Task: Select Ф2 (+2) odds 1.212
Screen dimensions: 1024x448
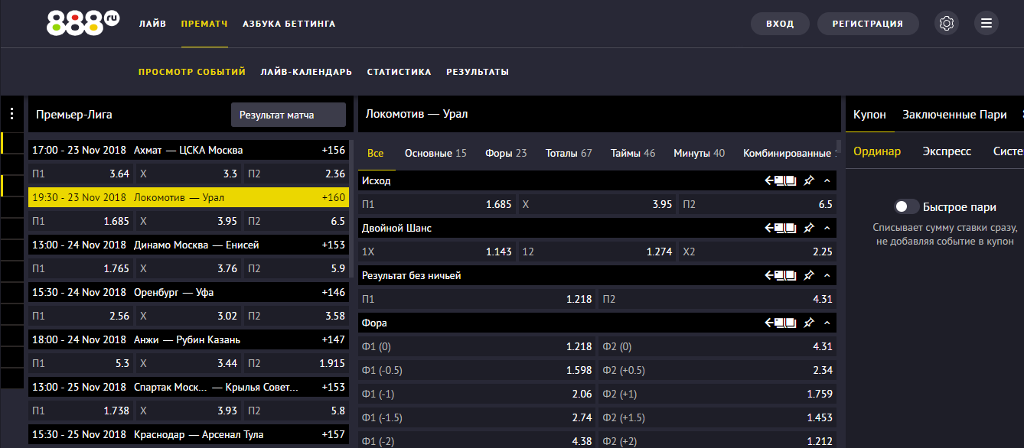Action: pos(717,442)
